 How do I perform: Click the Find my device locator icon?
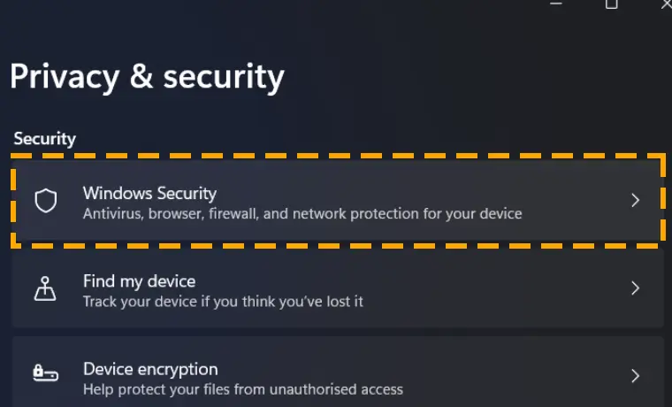45,288
